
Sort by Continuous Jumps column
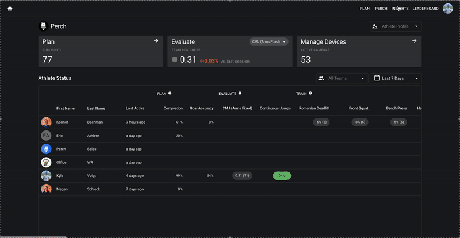275,108
